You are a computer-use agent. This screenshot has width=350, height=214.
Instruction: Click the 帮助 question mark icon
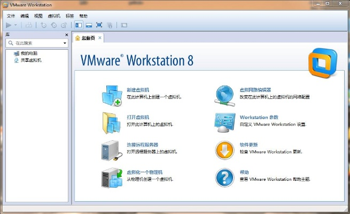click(x=225, y=178)
